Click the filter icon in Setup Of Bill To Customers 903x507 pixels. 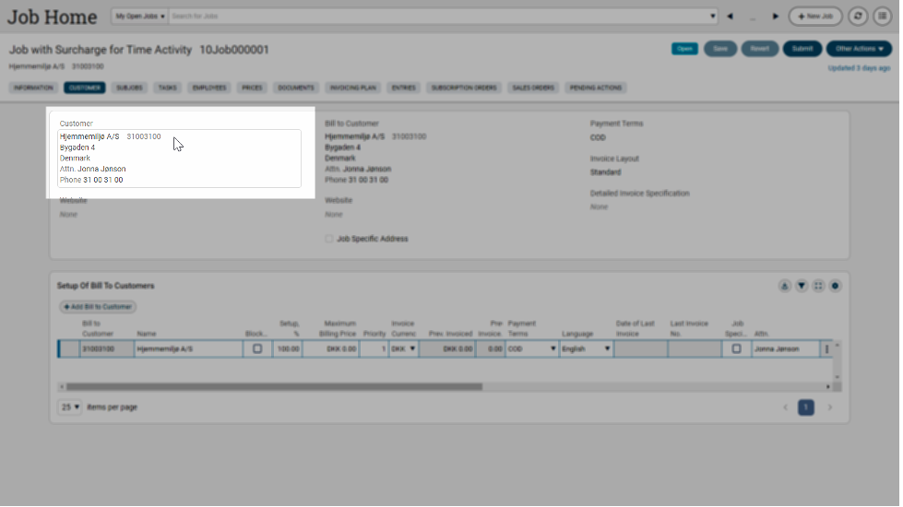(802, 286)
